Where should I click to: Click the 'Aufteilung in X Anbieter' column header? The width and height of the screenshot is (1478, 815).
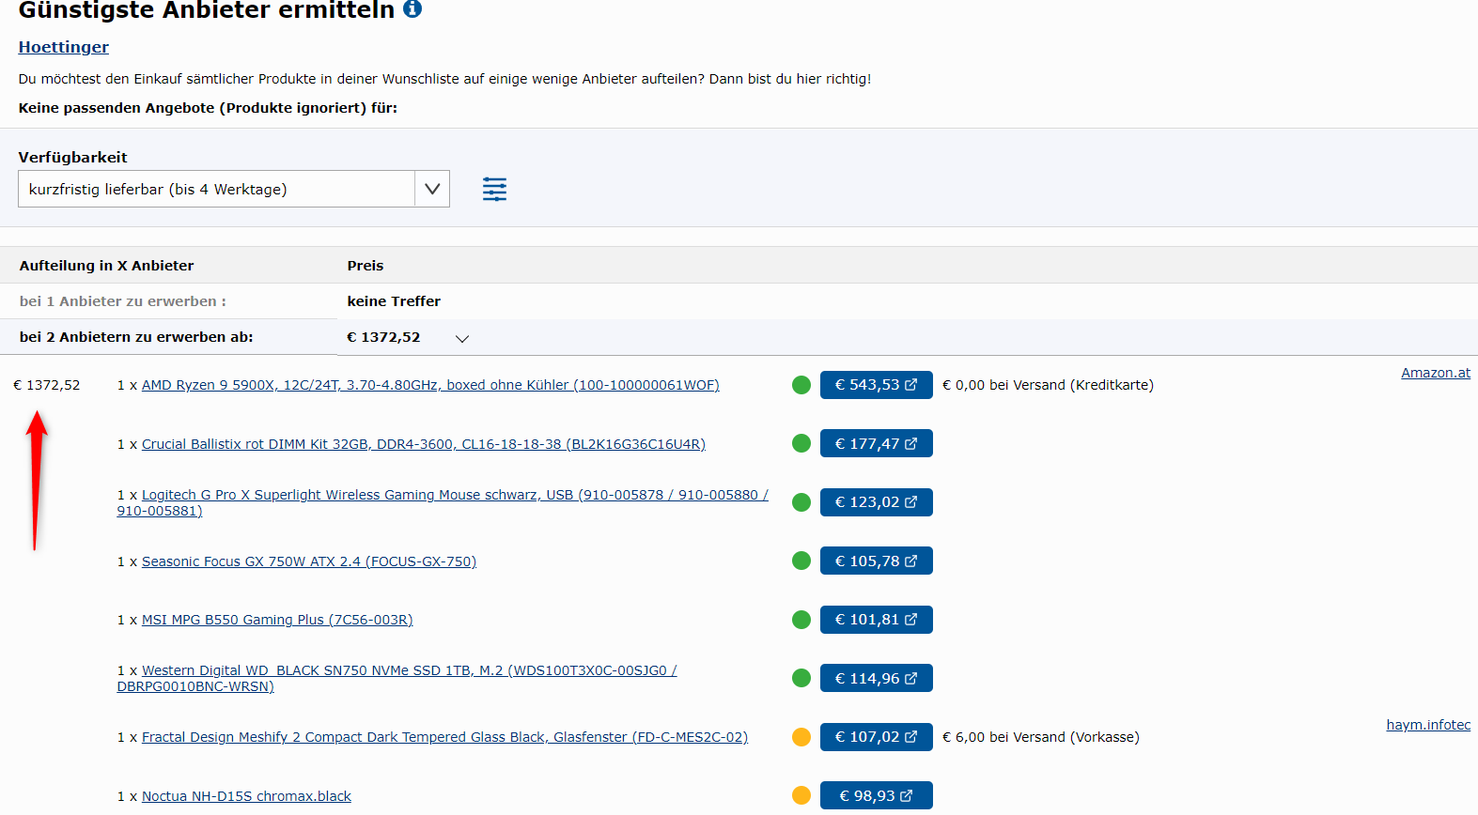[x=107, y=266]
